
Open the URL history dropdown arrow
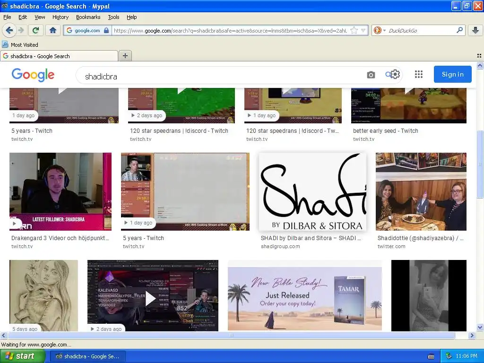[x=363, y=30]
